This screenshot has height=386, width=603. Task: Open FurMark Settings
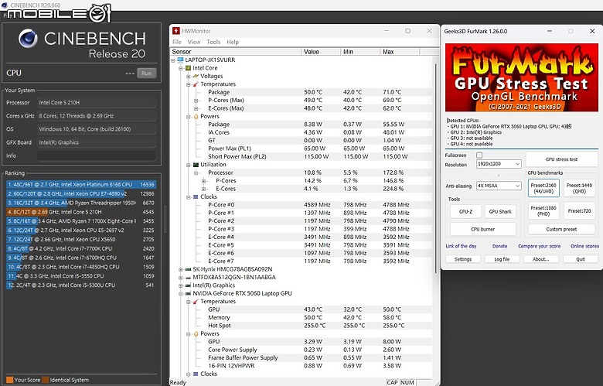point(463,259)
